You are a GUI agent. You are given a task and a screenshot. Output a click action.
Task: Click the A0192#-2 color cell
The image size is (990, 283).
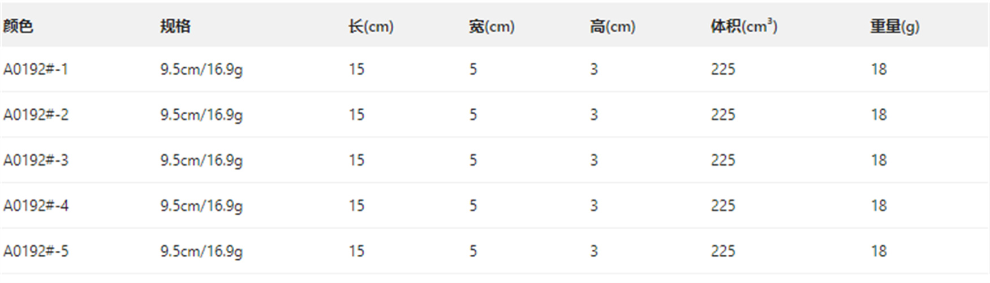pyautogui.click(x=36, y=114)
